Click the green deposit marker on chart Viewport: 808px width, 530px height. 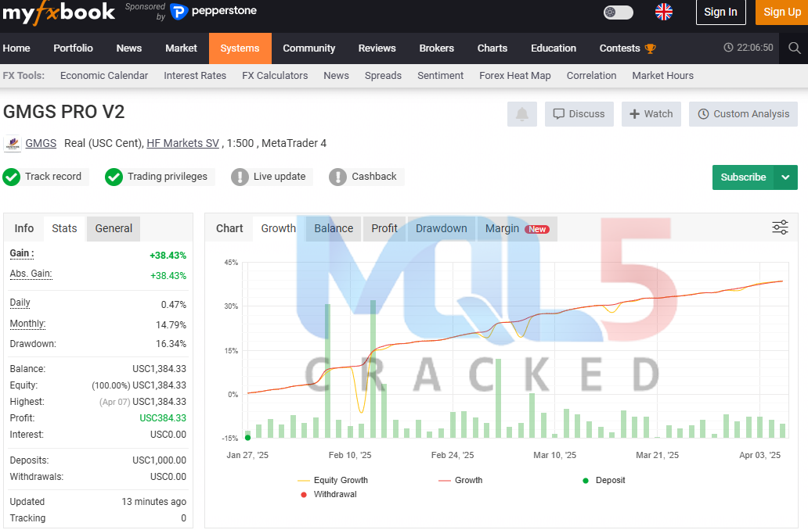[248, 438]
